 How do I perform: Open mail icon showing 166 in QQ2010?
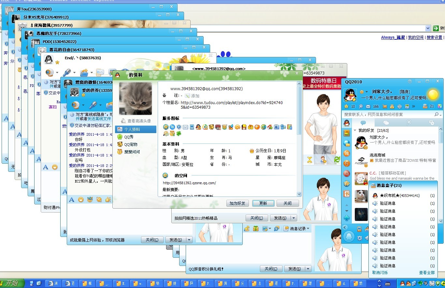(x=368, y=106)
